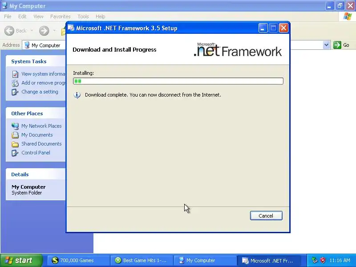
Task: Click the installing progress bar
Action: tap(178, 81)
